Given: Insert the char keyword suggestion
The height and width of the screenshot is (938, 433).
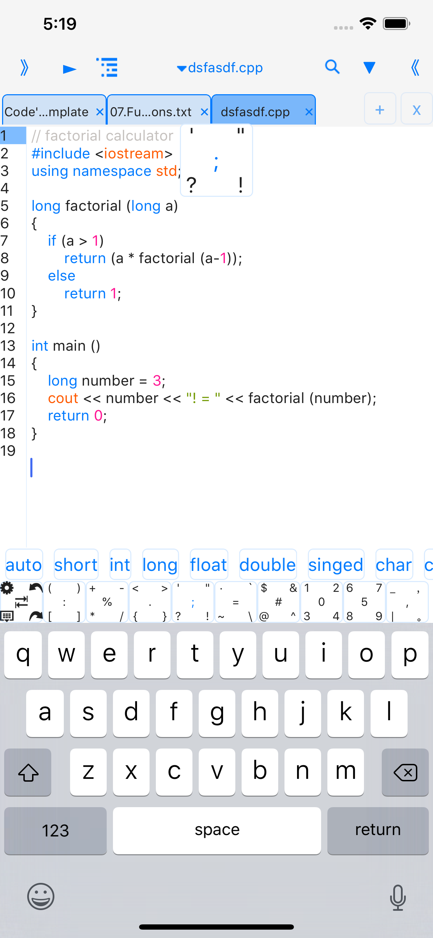Looking at the screenshot, I should click(394, 564).
